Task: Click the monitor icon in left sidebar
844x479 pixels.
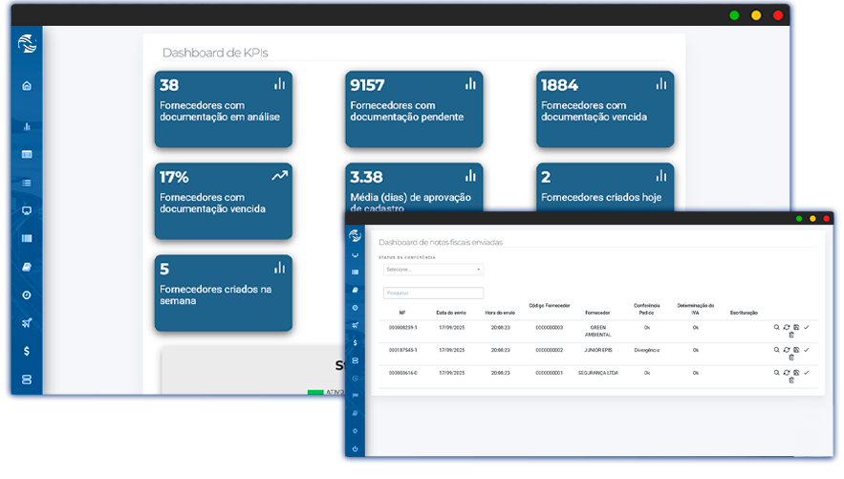Action: click(x=27, y=210)
